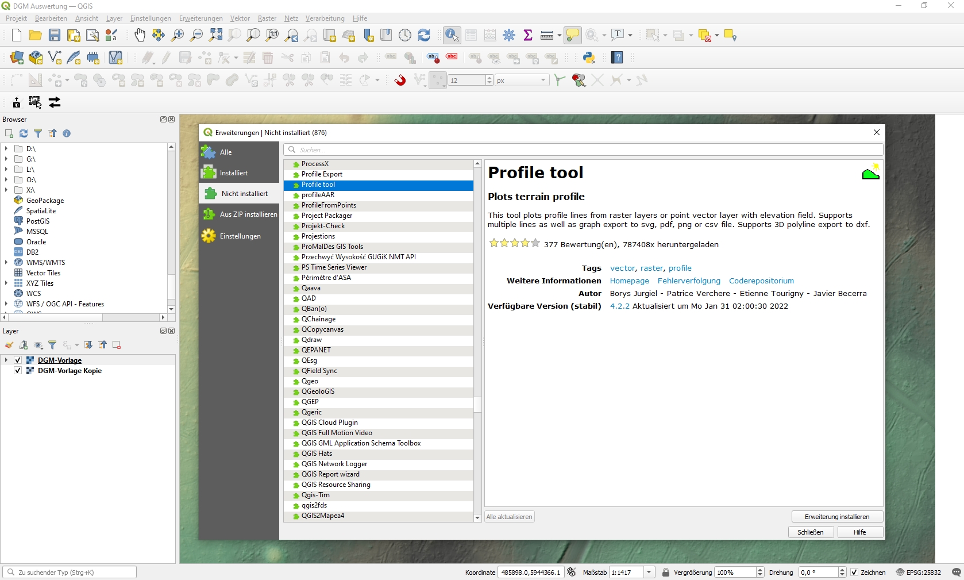The height and width of the screenshot is (580, 964).
Task: Increase Drehung rotation with up arrow
Action: [x=842, y=570]
